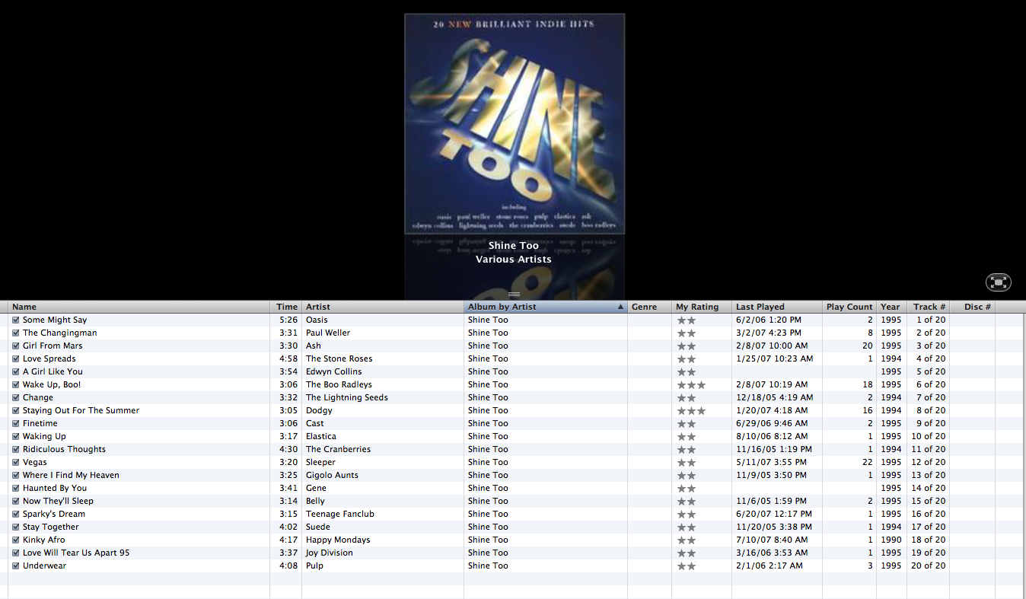Click artist Teenage Fanclub
The height and width of the screenshot is (599, 1026).
340,514
